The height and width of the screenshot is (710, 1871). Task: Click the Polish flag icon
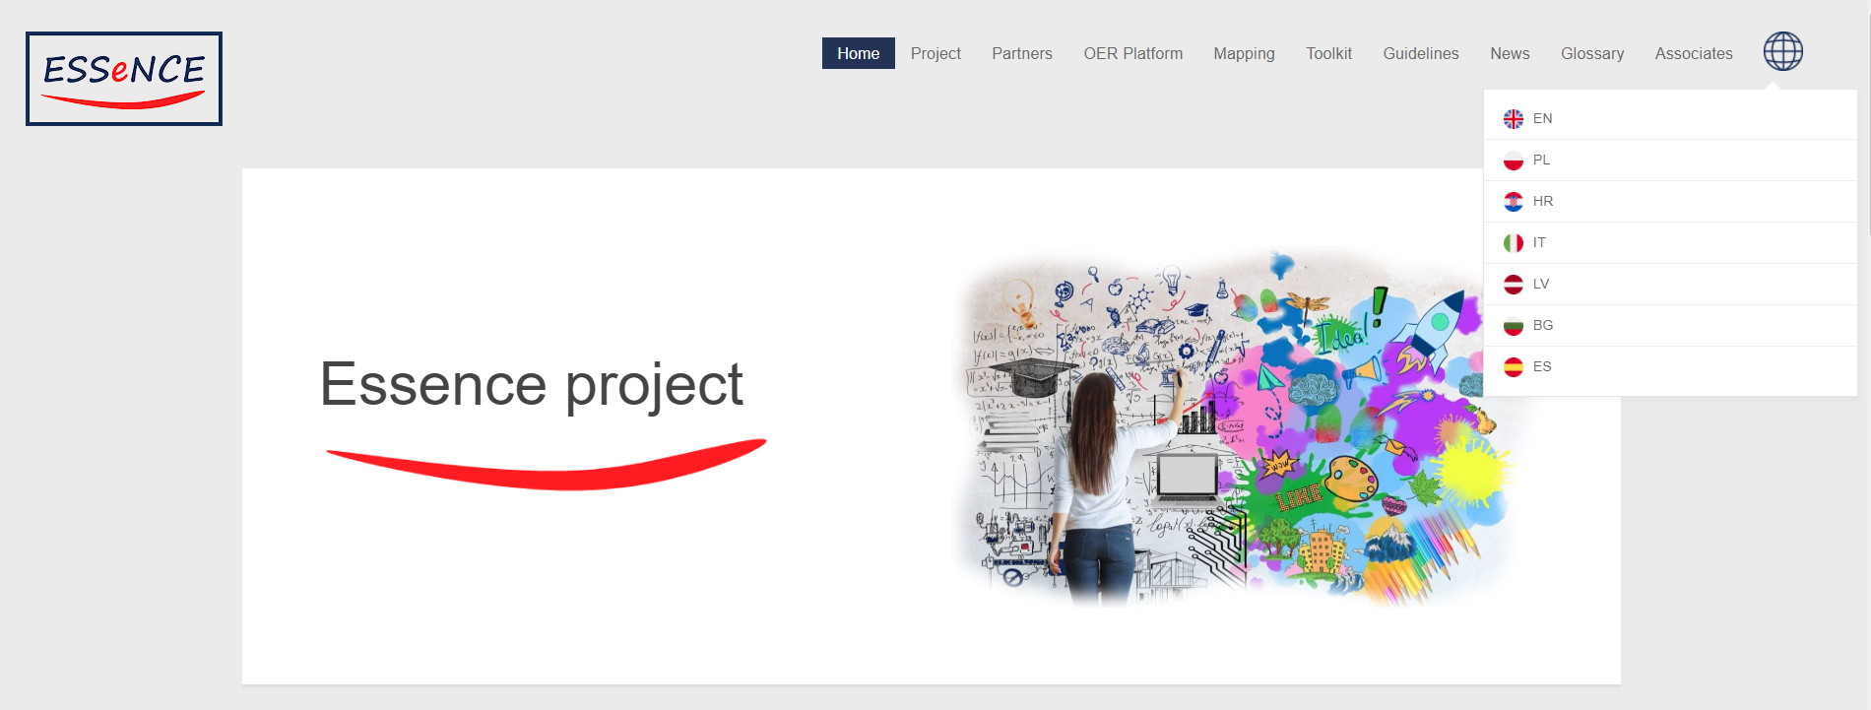click(x=1514, y=161)
